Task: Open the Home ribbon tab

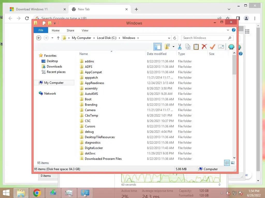Action: tap(56, 30)
